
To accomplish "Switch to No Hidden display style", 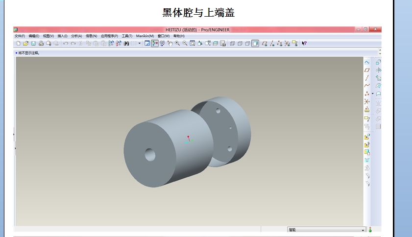I will tap(247, 44).
